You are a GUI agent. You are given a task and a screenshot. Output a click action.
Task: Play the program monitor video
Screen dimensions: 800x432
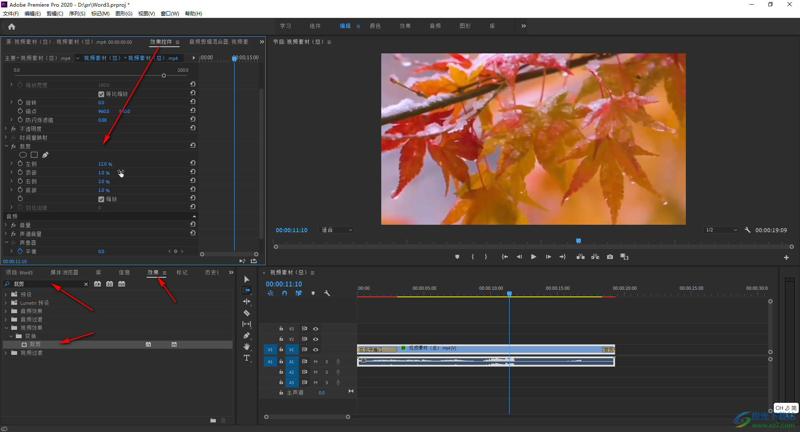[x=533, y=257]
